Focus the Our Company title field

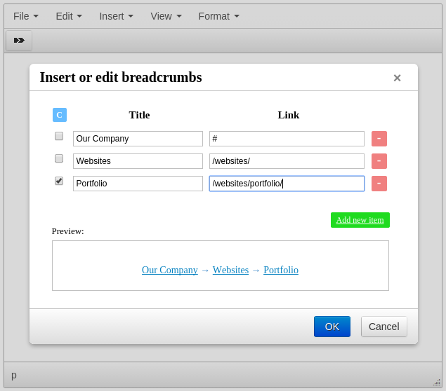coord(138,139)
